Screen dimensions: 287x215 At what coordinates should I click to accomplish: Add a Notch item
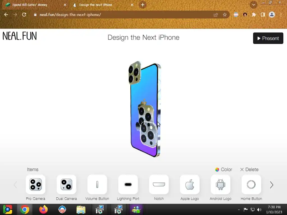(159, 184)
